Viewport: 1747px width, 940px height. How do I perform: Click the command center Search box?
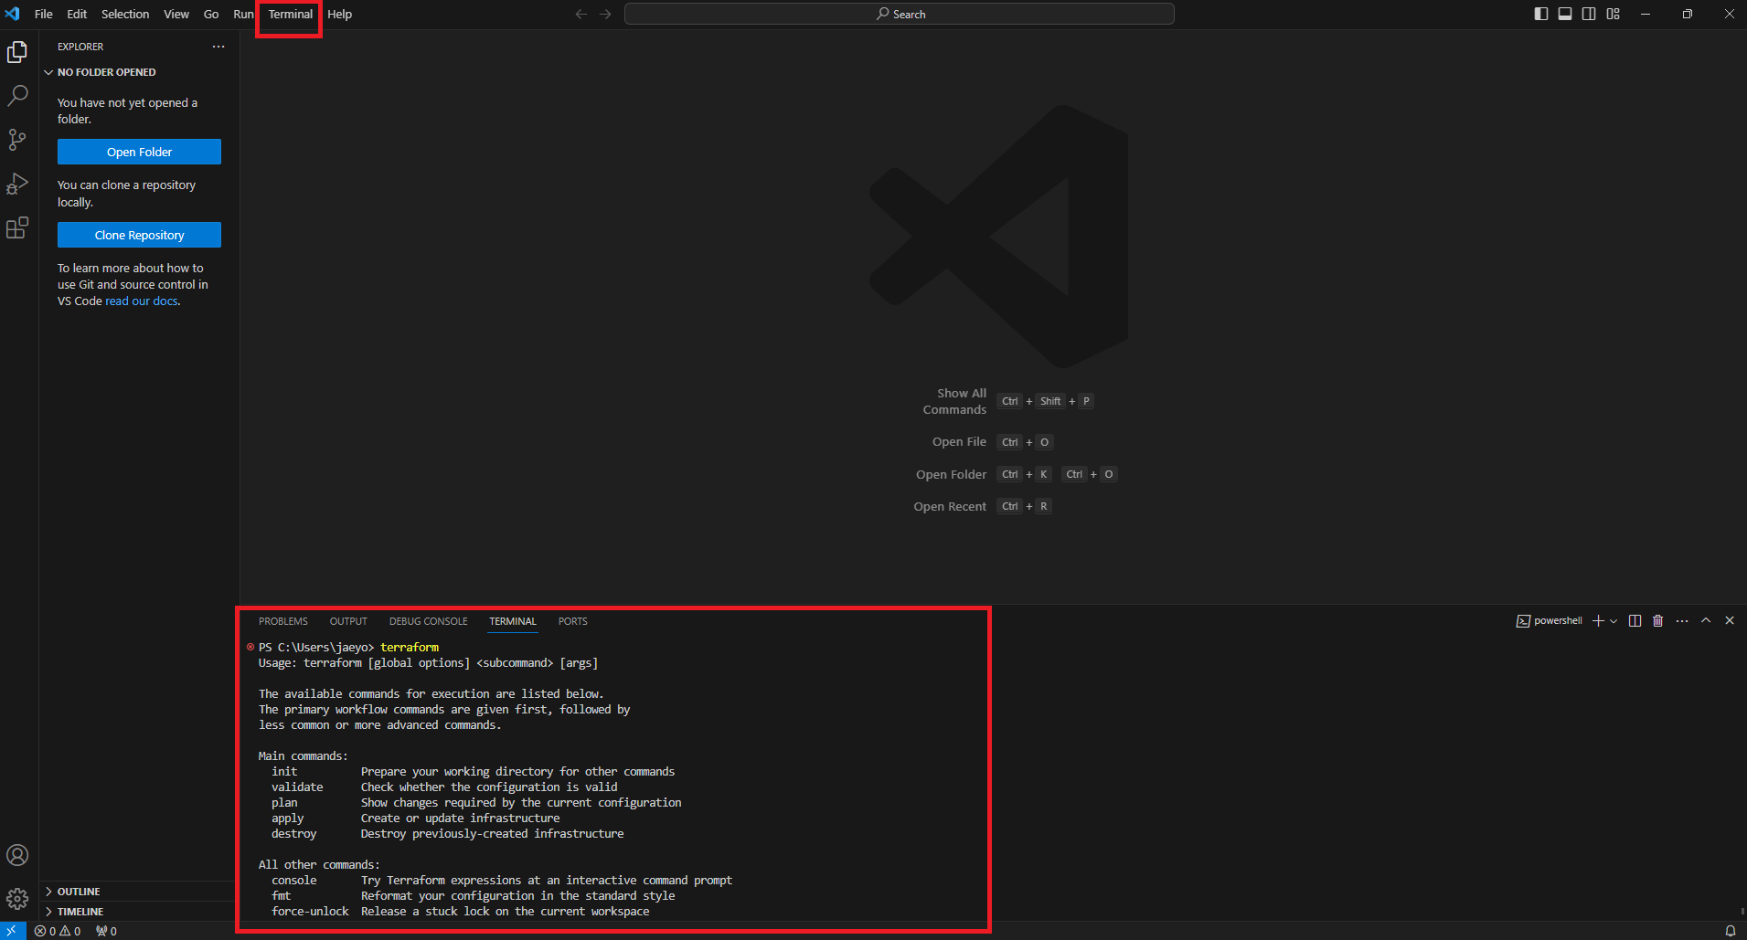[x=899, y=14]
